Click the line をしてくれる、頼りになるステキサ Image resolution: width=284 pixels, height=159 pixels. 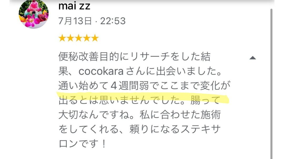click(139, 129)
